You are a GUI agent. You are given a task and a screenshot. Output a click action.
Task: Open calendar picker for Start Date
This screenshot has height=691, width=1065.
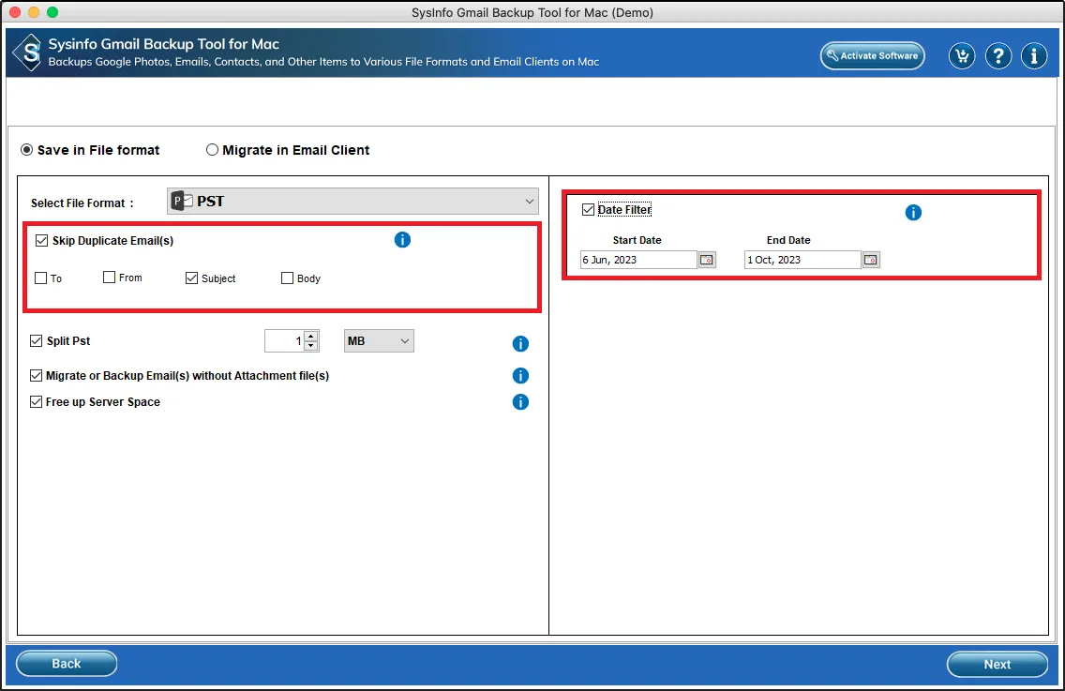pyautogui.click(x=707, y=260)
